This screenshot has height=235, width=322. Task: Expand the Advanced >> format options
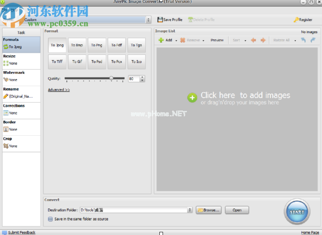point(59,90)
